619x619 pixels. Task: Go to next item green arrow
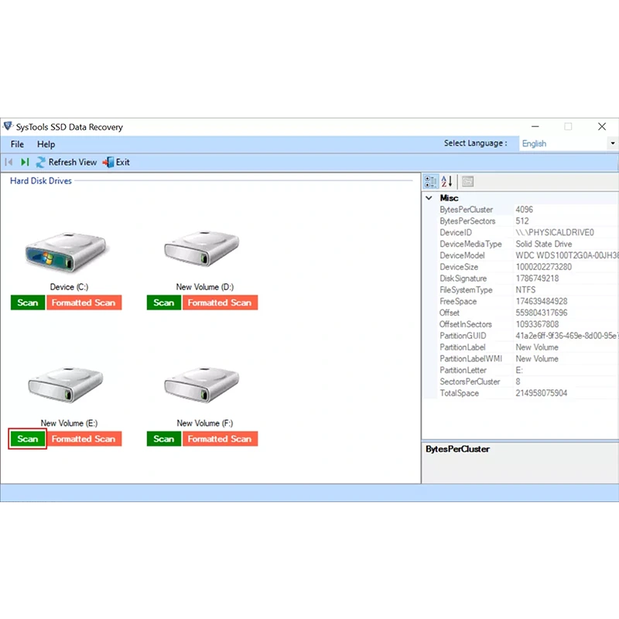coord(25,162)
